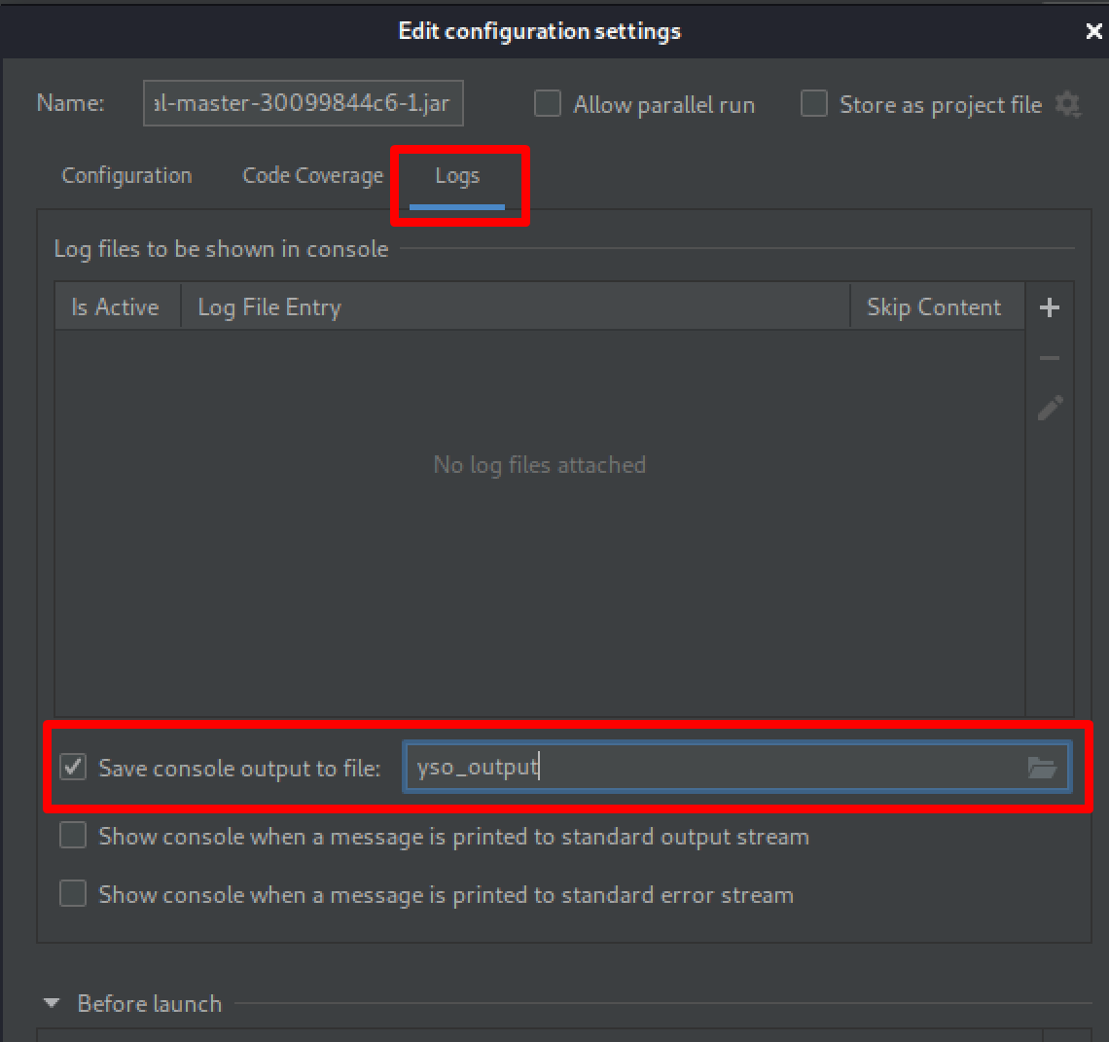Add a new log file entry
The width and height of the screenshot is (1109, 1042).
1049,306
